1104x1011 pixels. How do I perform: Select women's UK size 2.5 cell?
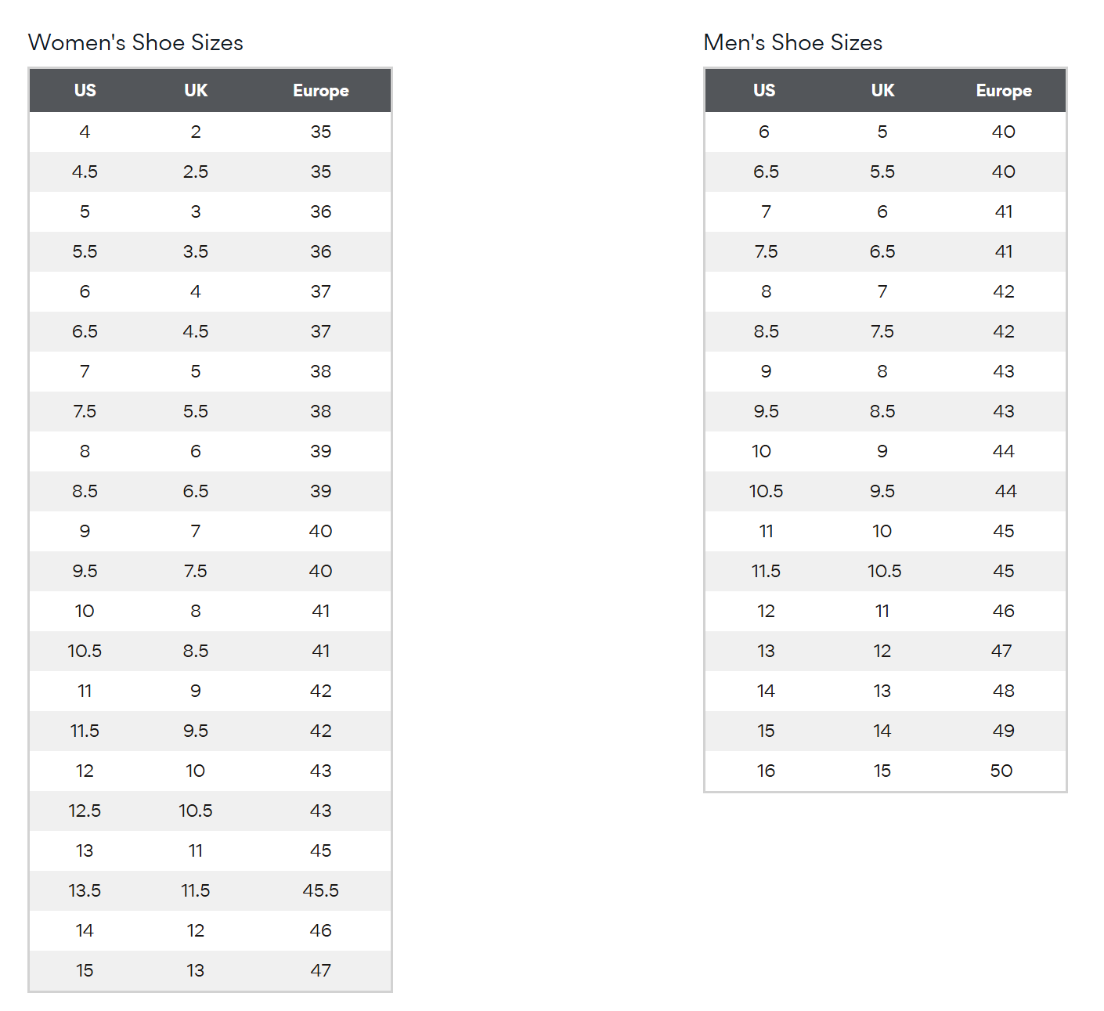pos(196,172)
